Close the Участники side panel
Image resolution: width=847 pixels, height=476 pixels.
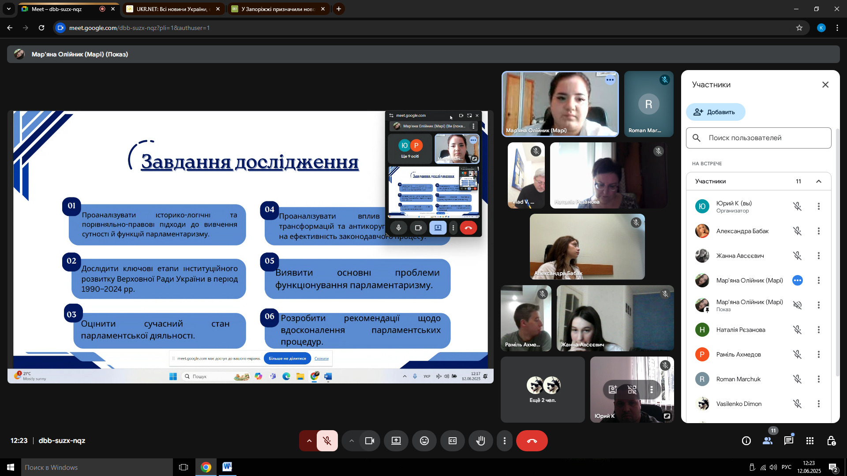[825, 85]
